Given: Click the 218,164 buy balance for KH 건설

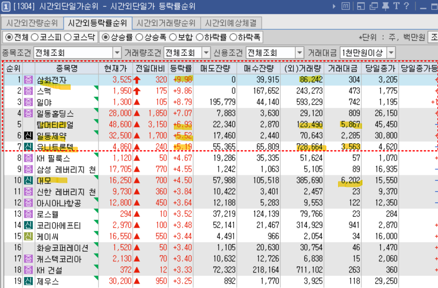Looking at the screenshot, I should tap(266, 270).
